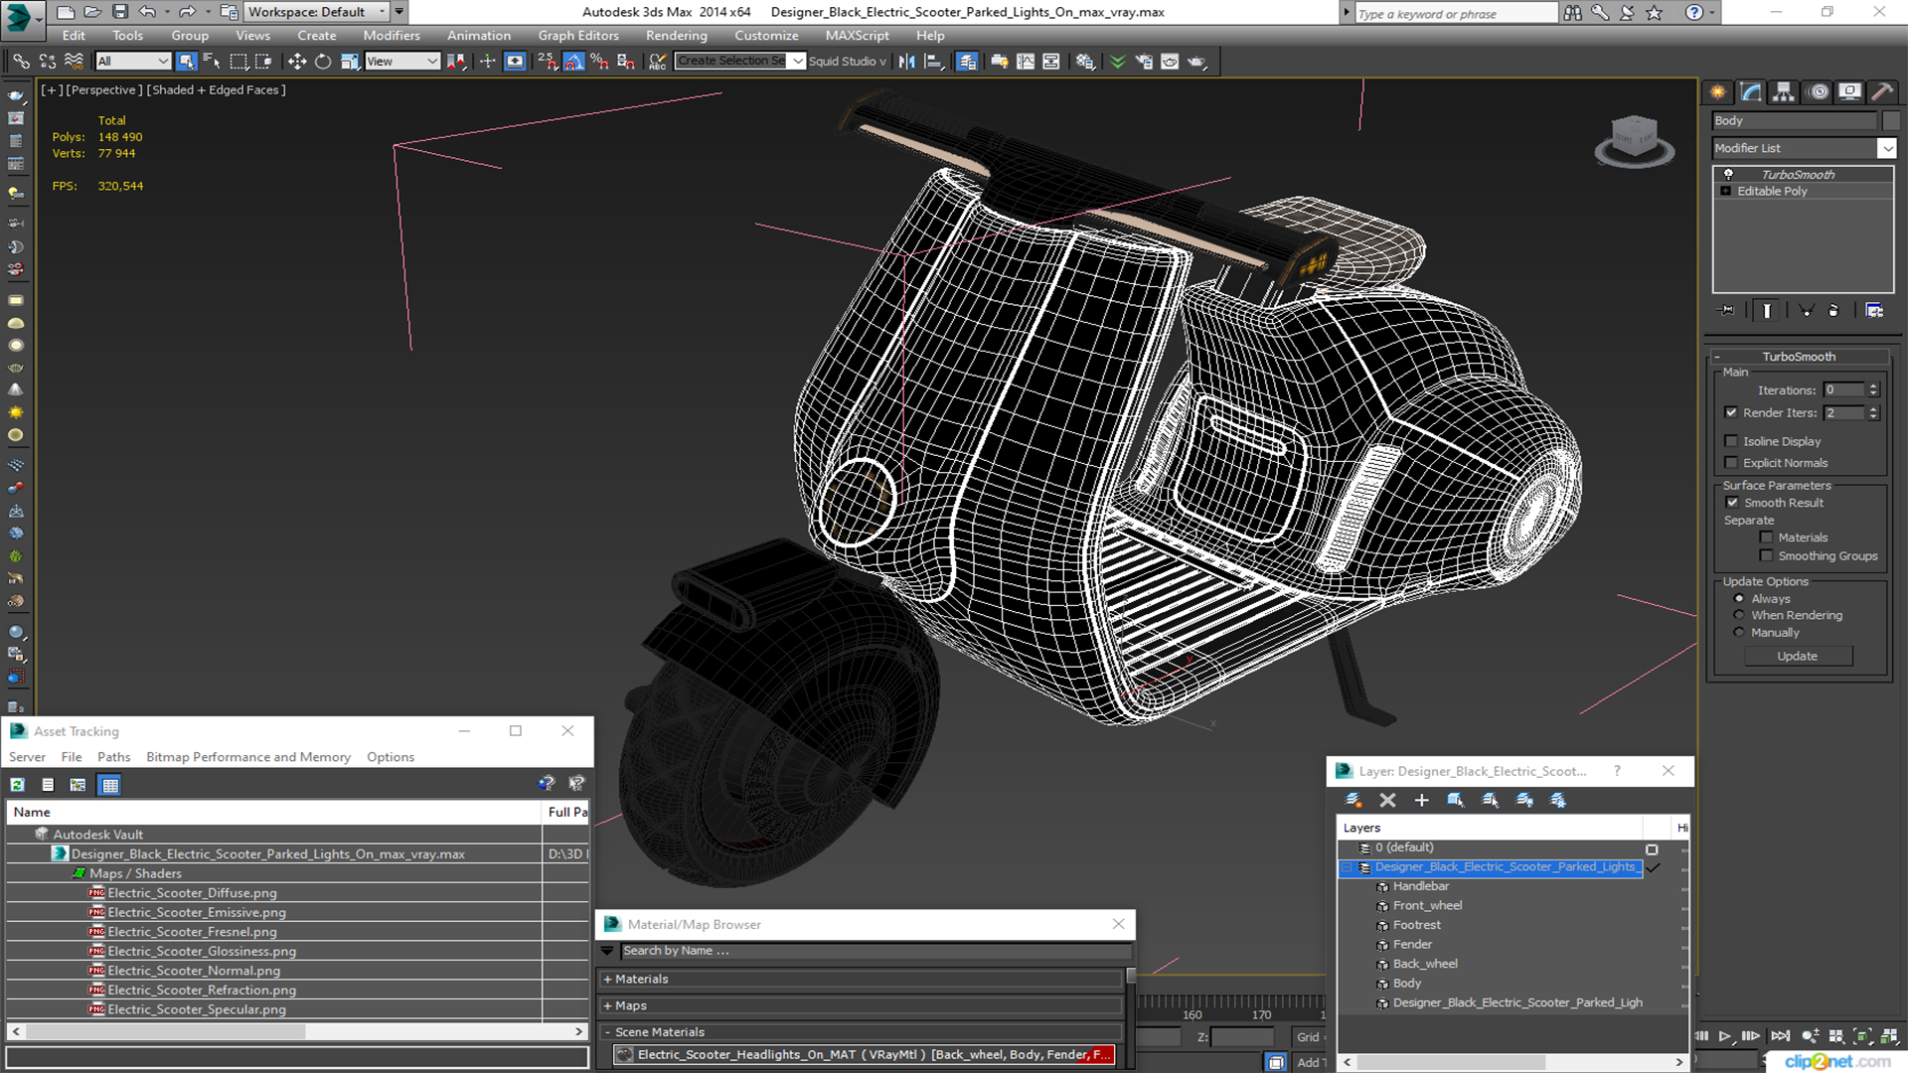This screenshot has width=1908, height=1073.
Task: Click Zoom Extents Selected viewport icon
Action: coord(1861,1036)
